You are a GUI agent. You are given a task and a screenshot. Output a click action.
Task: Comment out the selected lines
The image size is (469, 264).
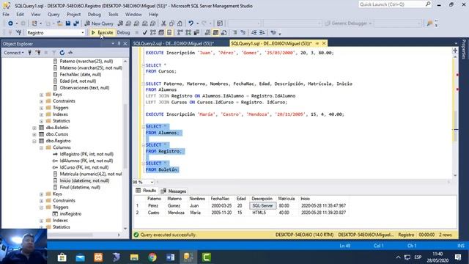click(234, 32)
